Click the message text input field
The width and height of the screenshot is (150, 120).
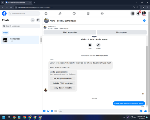click(99, 111)
